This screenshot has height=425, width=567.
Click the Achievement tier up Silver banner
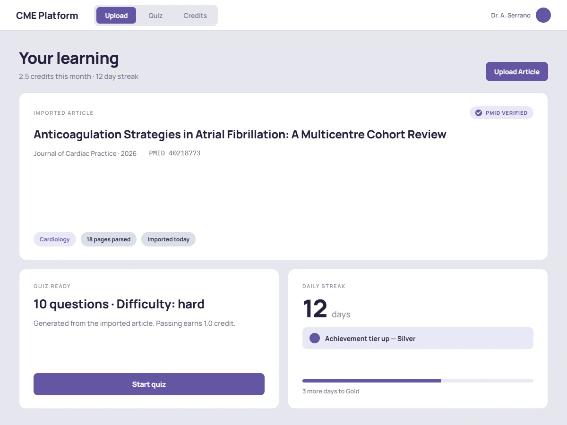click(x=418, y=338)
